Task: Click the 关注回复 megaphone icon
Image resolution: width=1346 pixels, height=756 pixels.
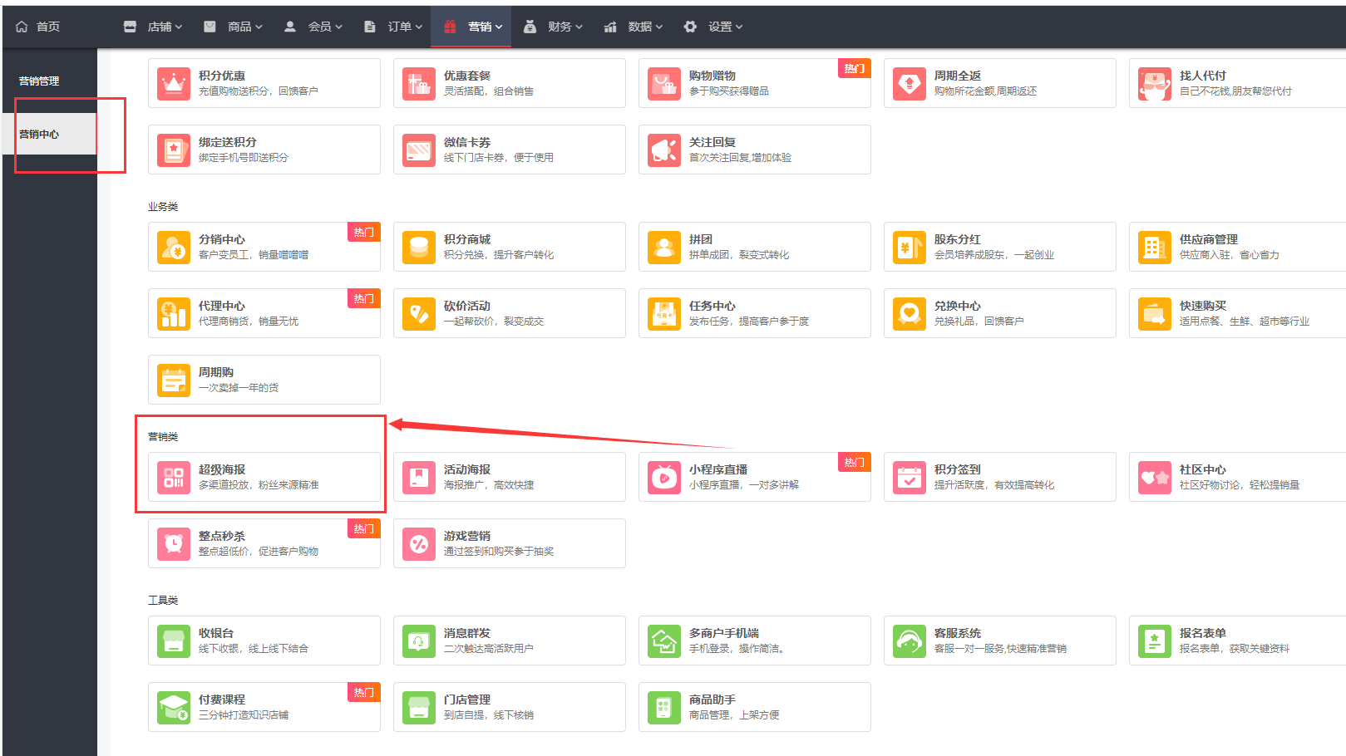Action: (664, 150)
